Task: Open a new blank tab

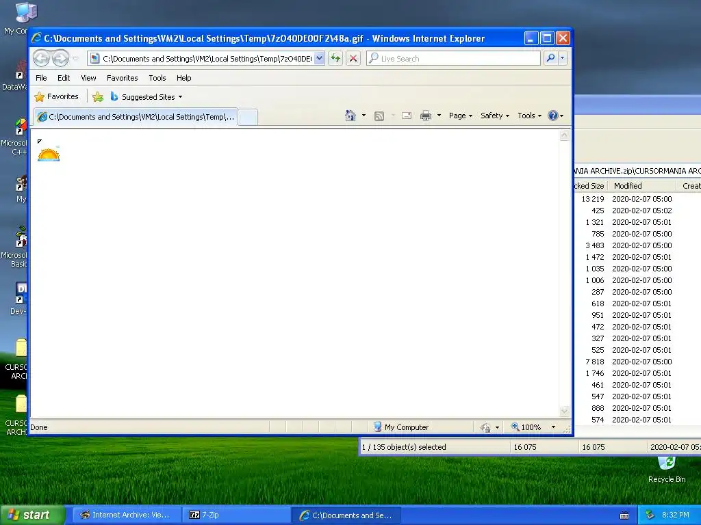Action: click(248, 118)
